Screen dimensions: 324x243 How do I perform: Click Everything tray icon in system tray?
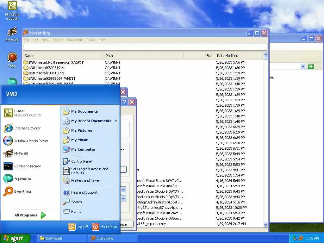pos(301,238)
